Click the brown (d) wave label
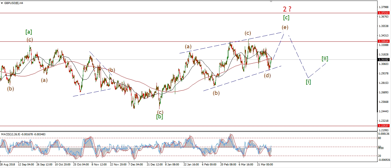The width and height of the screenshot is (391, 168). click(x=268, y=76)
